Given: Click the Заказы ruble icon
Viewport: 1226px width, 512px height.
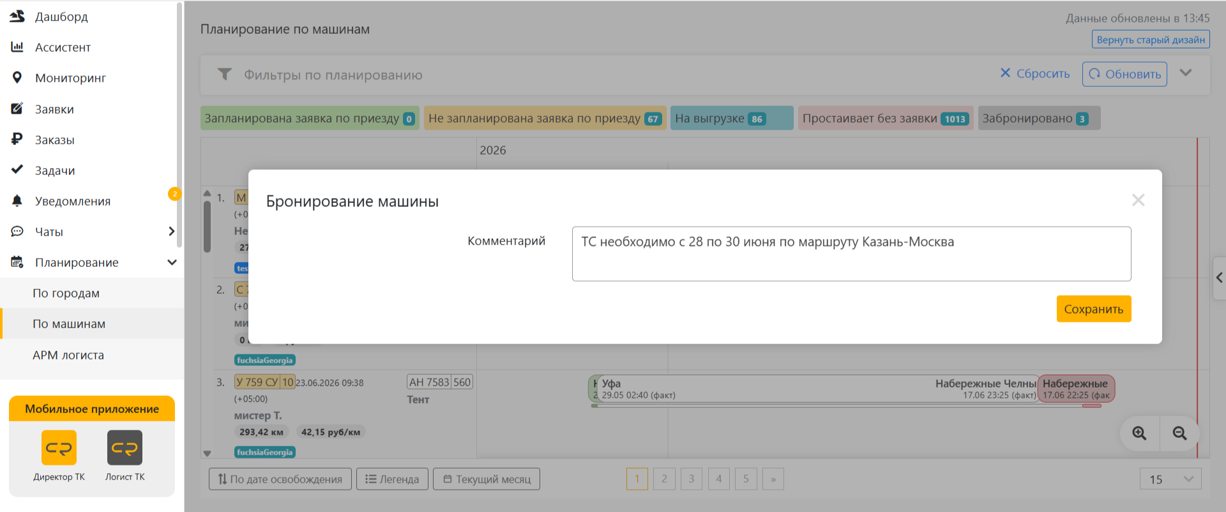Looking at the screenshot, I should [x=17, y=139].
